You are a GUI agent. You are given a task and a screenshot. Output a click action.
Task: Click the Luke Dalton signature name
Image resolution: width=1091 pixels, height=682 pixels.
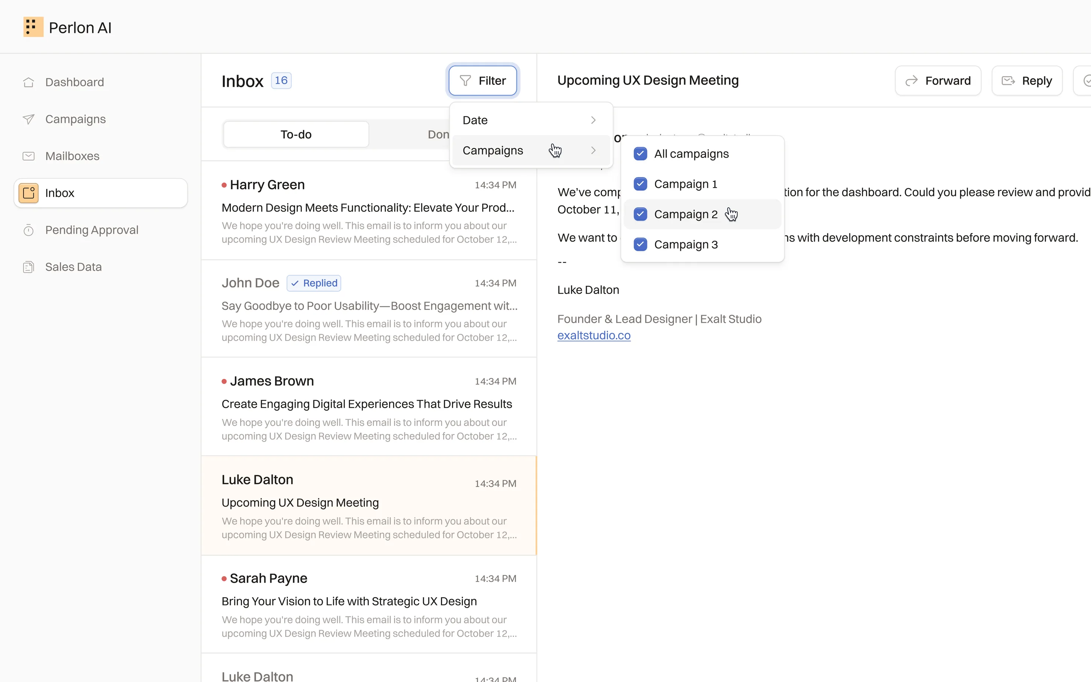(x=588, y=290)
